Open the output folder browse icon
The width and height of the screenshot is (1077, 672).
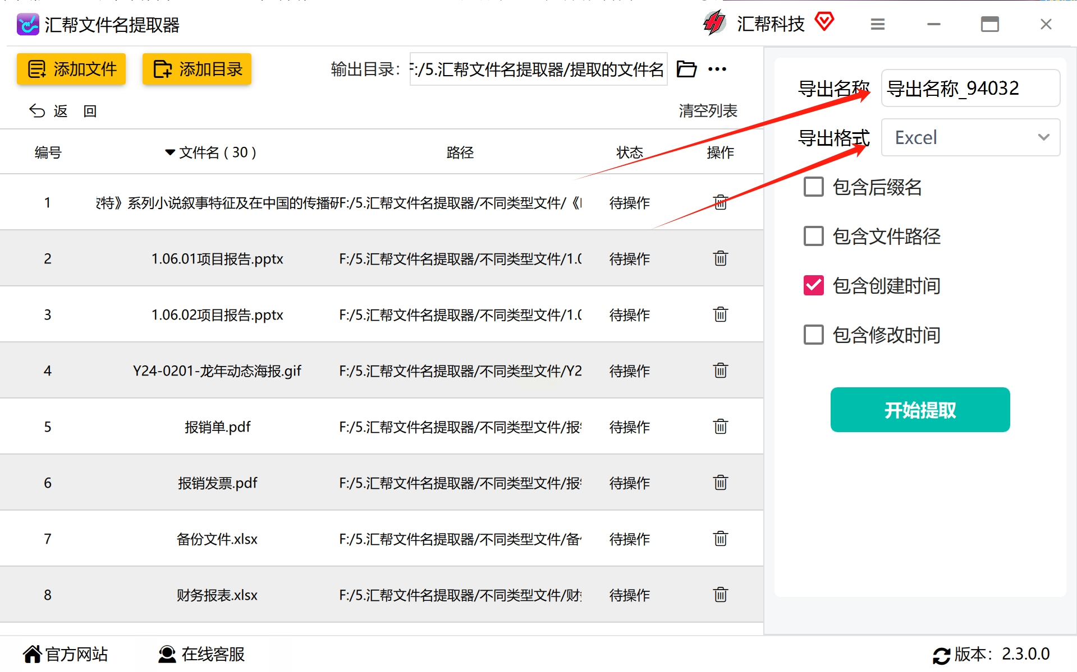click(x=686, y=69)
